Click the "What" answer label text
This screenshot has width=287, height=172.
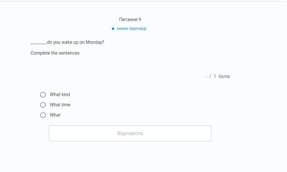pyautogui.click(x=55, y=115)
